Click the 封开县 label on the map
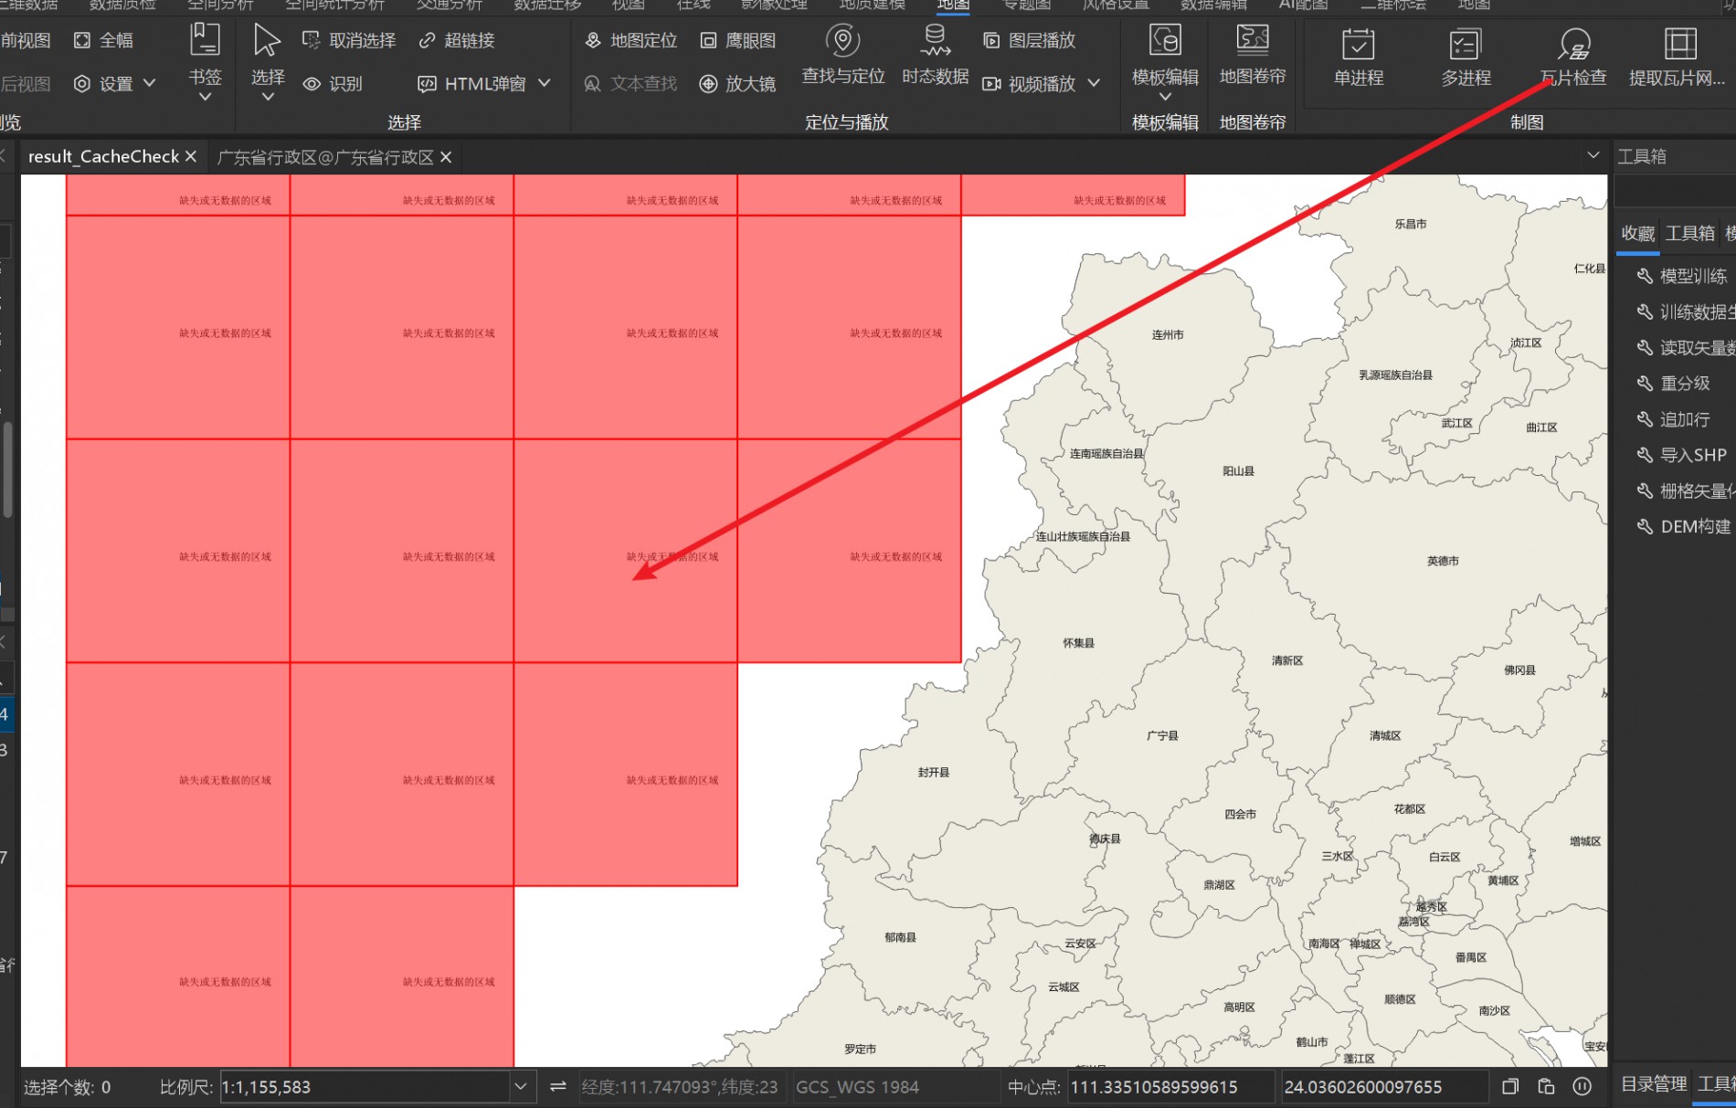 click(x=934, y=773)
